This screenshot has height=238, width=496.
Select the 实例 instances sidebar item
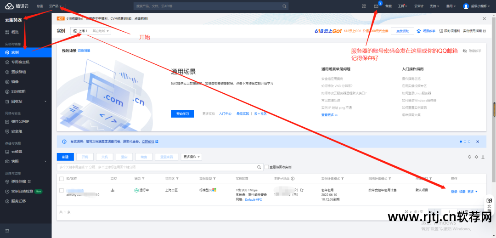[x=26, y=52]
